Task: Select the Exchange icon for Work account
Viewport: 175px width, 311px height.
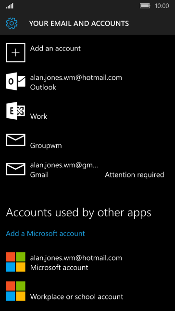Action: click(x=15, y=111)
